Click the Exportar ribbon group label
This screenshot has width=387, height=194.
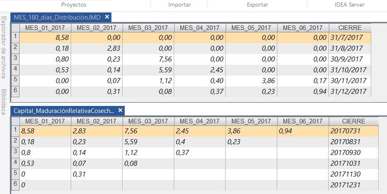pos(257,5)
